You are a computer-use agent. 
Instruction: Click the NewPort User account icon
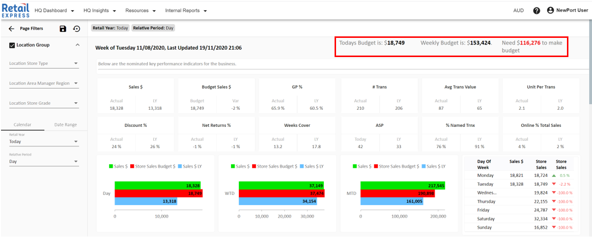tap(550, 10)
